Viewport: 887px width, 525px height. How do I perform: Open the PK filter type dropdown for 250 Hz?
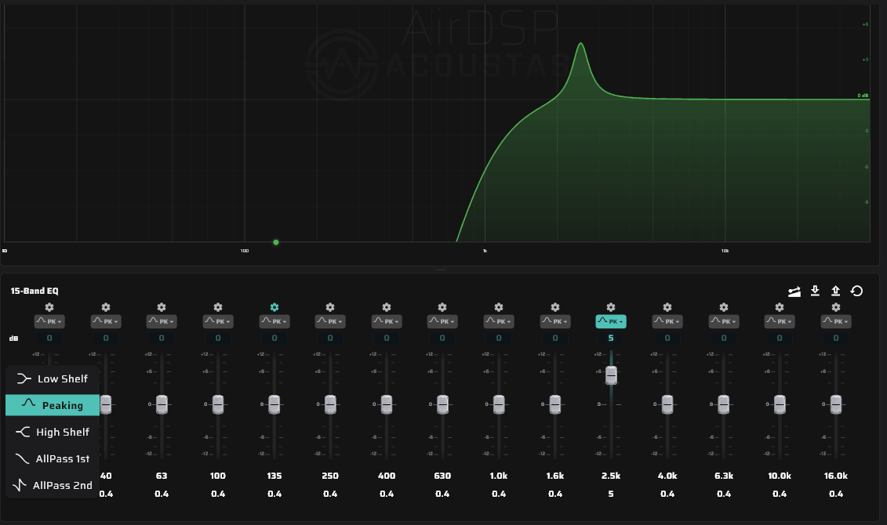coord(330,321)
